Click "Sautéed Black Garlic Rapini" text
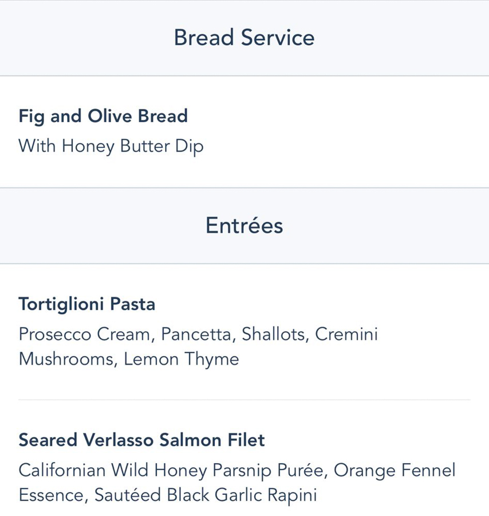This screenshot has height=516, width=489. coord(205,495)
